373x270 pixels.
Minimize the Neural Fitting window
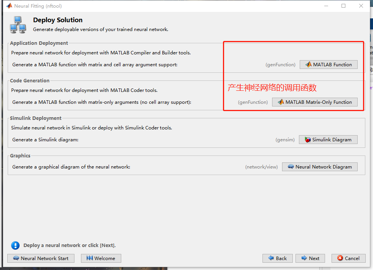pyautogui.click(x=326, y=6)
